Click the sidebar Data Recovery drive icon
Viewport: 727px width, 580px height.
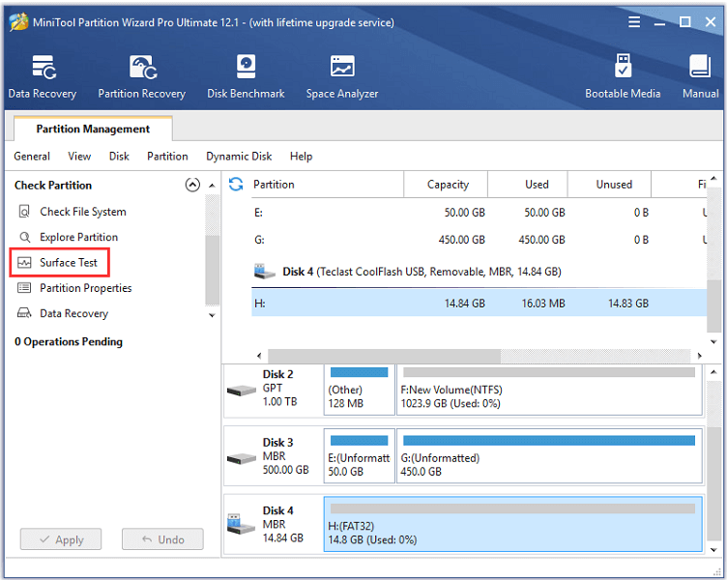(24, 313)
